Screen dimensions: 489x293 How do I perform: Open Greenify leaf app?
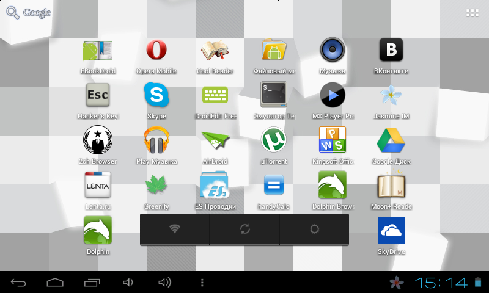click(156, 184)
